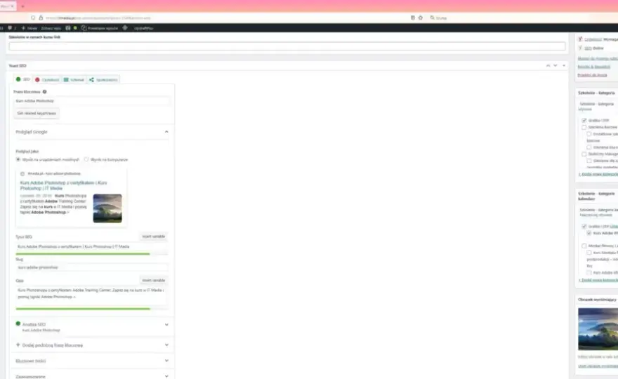This screenshot has height=379, width=618.
Task: Toggle the Kurs Montażu calendar checkbox
Action: click(589, 253)
